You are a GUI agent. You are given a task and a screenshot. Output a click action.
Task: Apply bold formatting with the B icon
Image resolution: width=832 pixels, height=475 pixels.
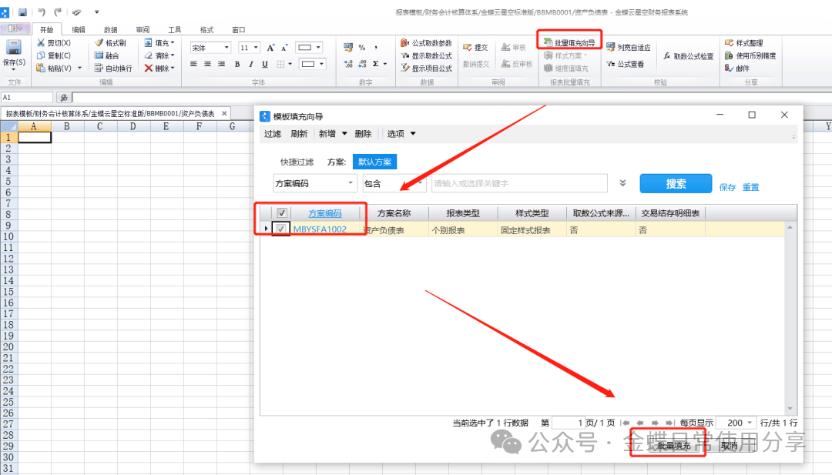(x=237, y=65)
